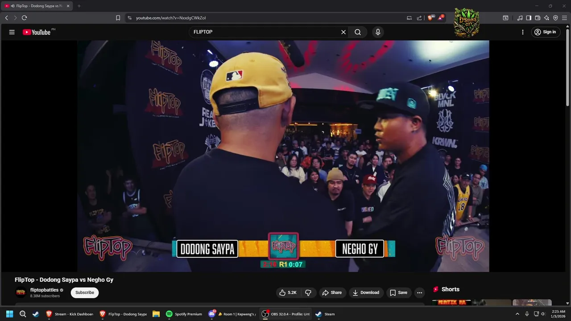
Task: Switch to FlipTop Brave taskbar window
Action: pyautogui.click(x=123, y=314)
